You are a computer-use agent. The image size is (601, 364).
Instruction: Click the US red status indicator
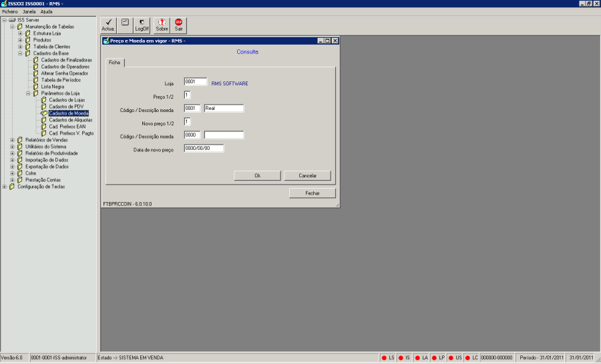click(451, 358)
